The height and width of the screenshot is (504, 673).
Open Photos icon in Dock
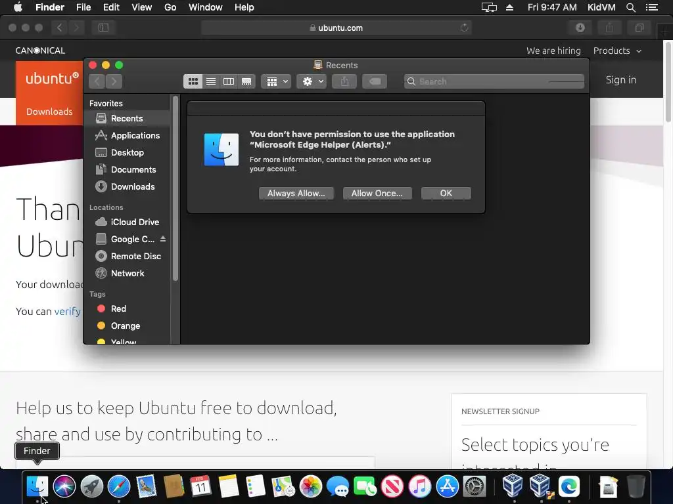tap(310, 486)
